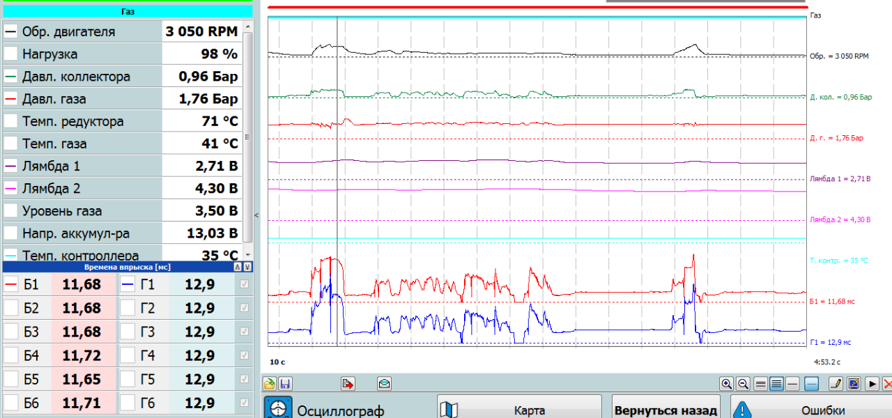Image resolution: width=892 pixels, height=418 pixels.
Task: Click the zoom out magnifier icon
Action: coord(743,384)
